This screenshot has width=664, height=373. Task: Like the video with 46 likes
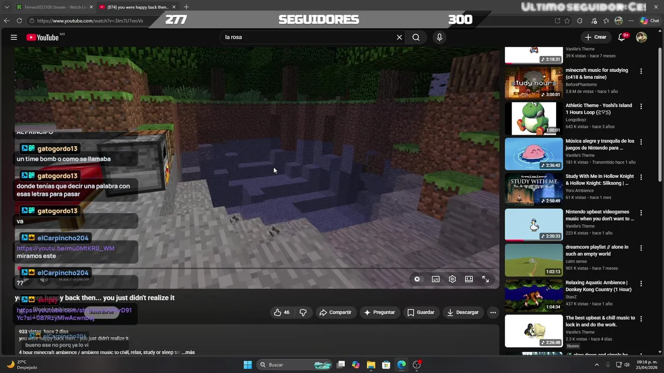click(x=282, y=312)
